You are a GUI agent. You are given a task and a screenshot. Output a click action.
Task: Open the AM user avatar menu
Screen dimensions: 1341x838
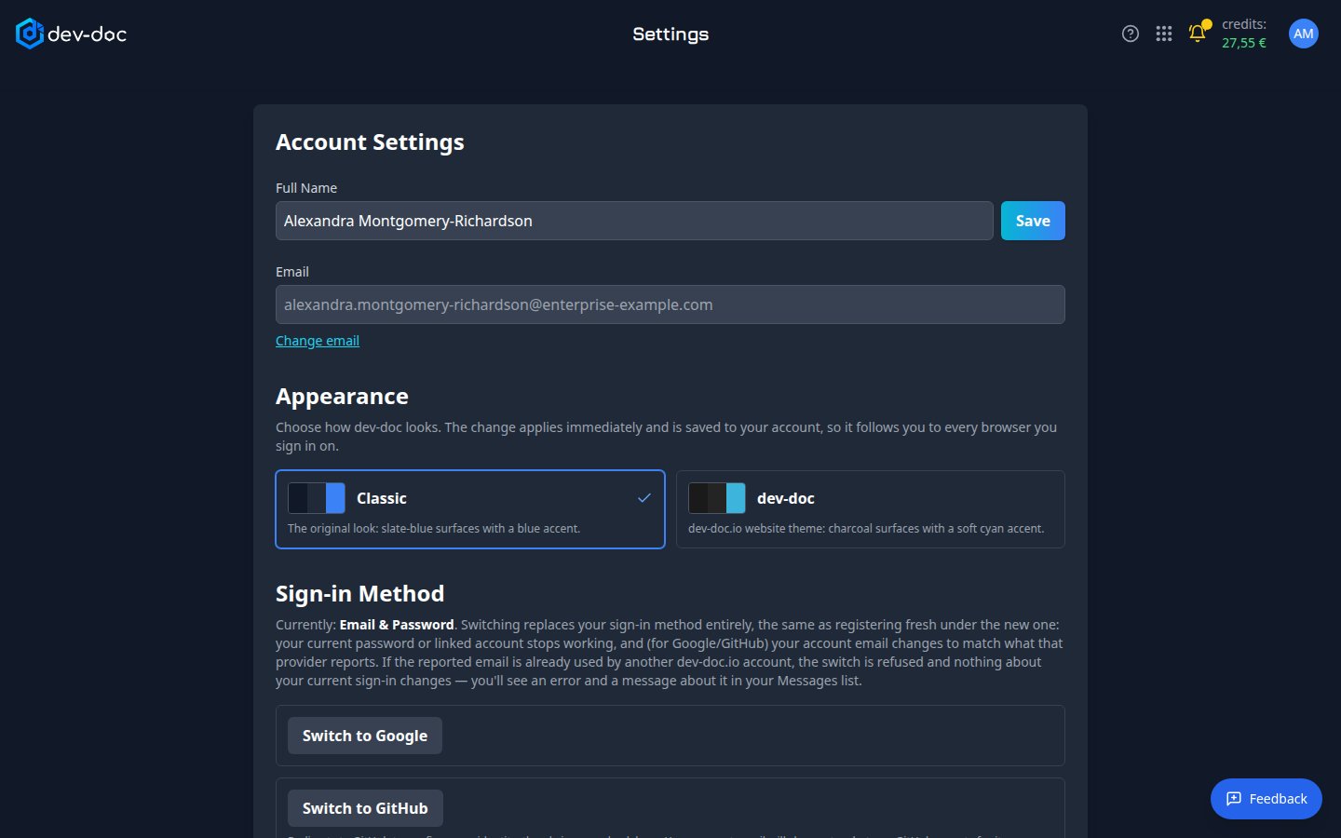1304,34
